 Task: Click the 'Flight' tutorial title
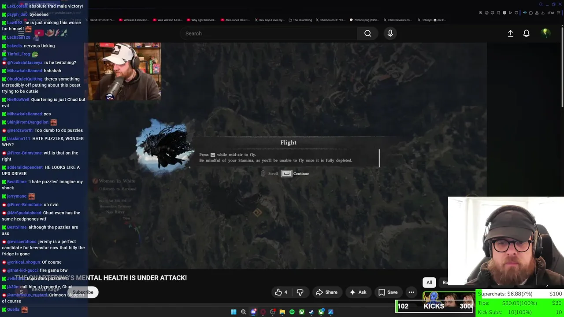(288, 143)
